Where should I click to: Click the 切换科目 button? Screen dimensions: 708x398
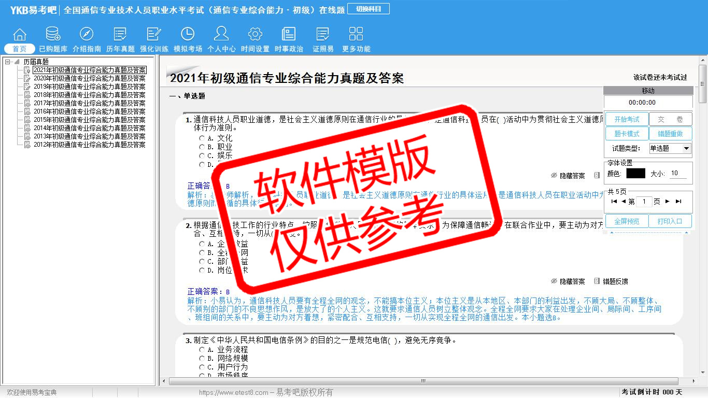coord(368,9)
